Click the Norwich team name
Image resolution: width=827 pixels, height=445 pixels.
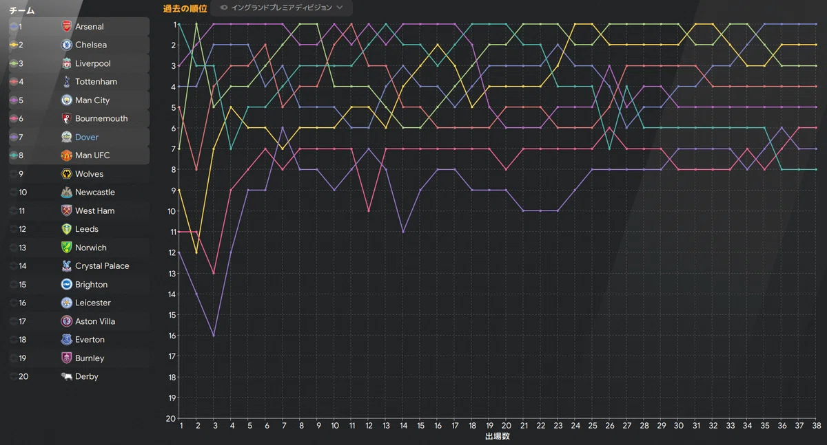tap(91, 248)
